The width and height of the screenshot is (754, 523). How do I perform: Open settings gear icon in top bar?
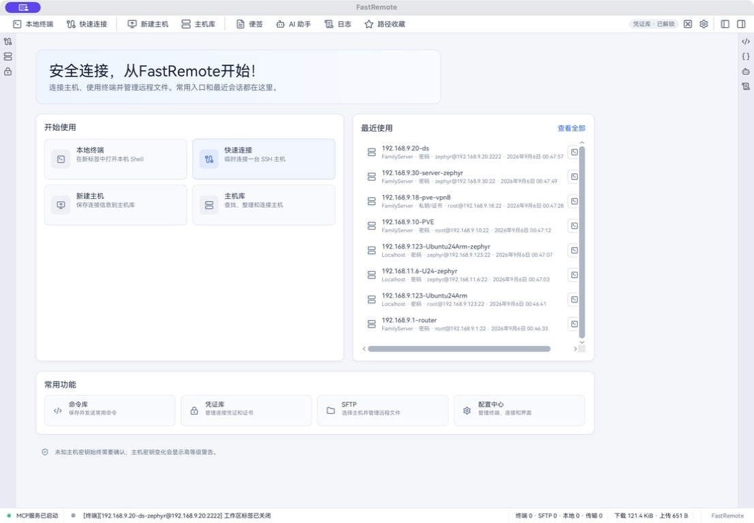(704, 24)
